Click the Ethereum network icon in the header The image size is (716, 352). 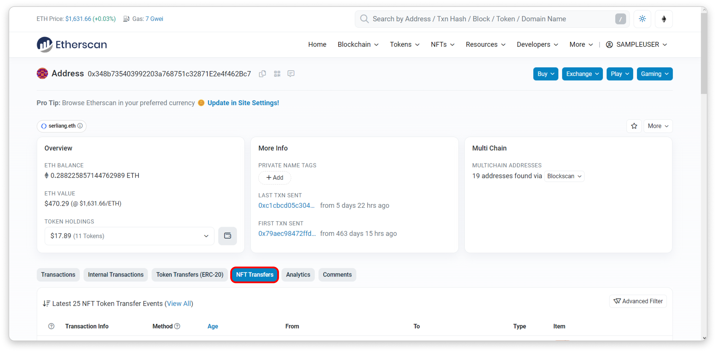[x=664, y=19]
